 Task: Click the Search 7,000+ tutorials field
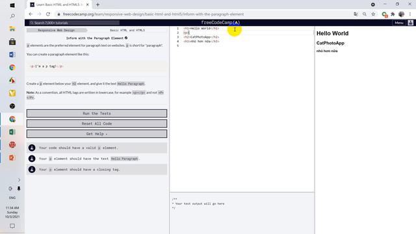pos(74,23)
